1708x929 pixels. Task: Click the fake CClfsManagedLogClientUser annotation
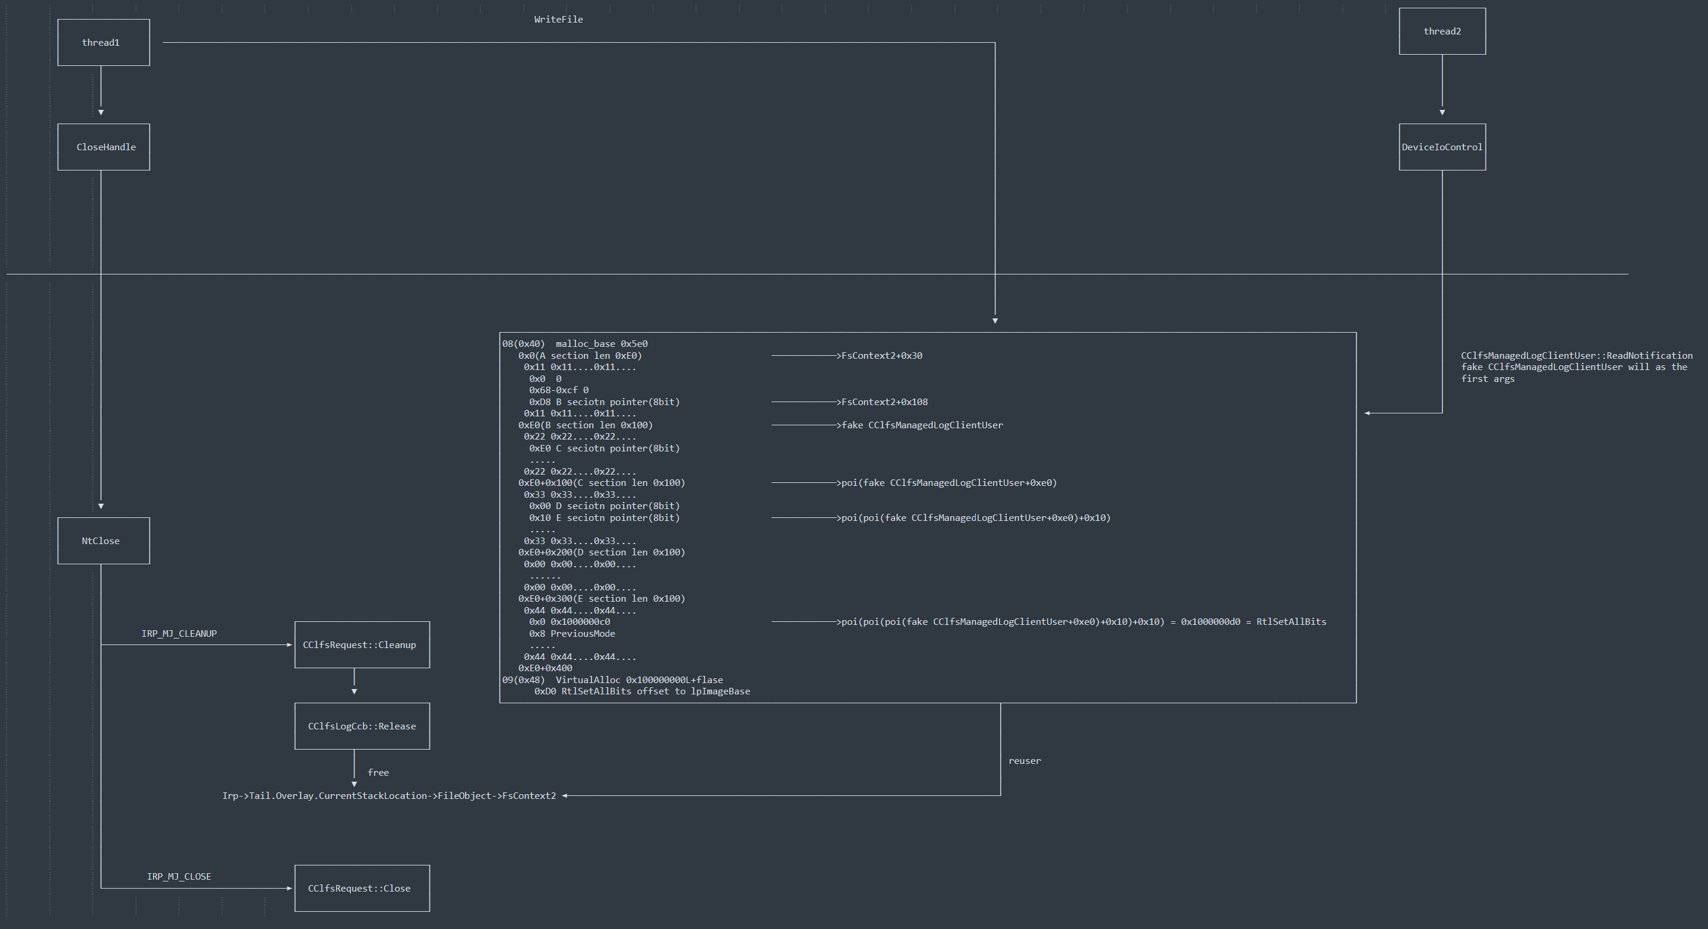tap(922, 425)
